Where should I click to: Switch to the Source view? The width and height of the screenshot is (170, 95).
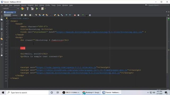click(x=7, y=15)
